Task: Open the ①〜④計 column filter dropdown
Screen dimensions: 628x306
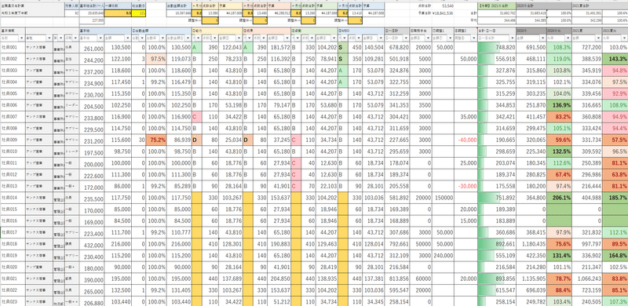Action: 406,38
